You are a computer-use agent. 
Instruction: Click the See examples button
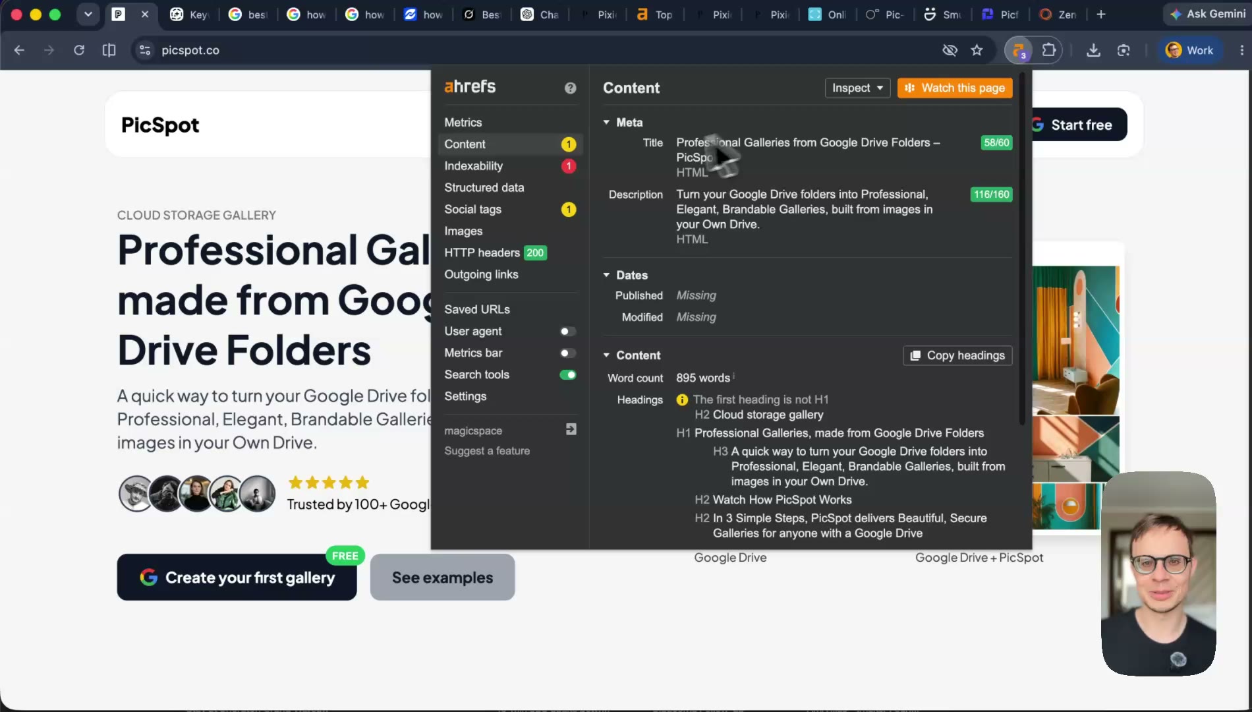pyautogui.click(x=443, y=578)
